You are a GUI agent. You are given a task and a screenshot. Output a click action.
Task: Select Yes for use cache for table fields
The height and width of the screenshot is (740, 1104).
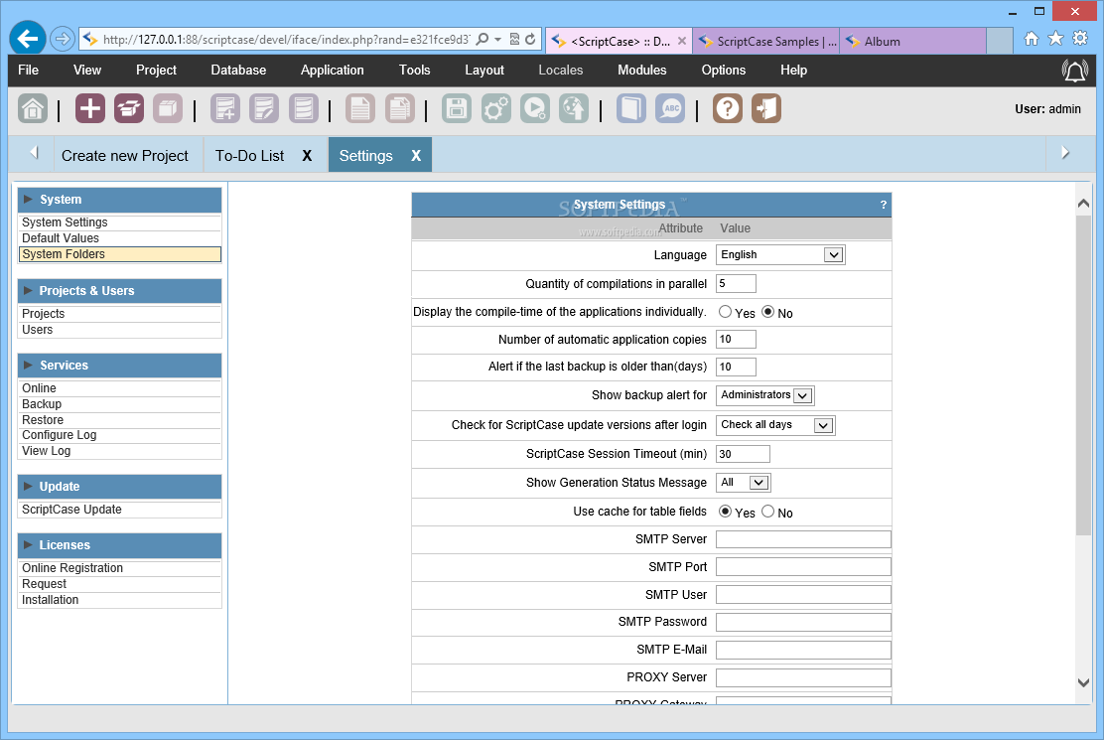725,512
